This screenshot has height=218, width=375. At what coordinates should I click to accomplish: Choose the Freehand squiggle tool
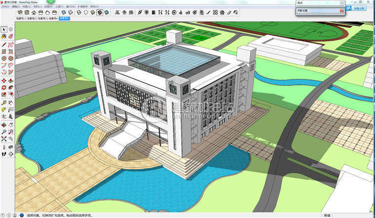tap(11, 44)
